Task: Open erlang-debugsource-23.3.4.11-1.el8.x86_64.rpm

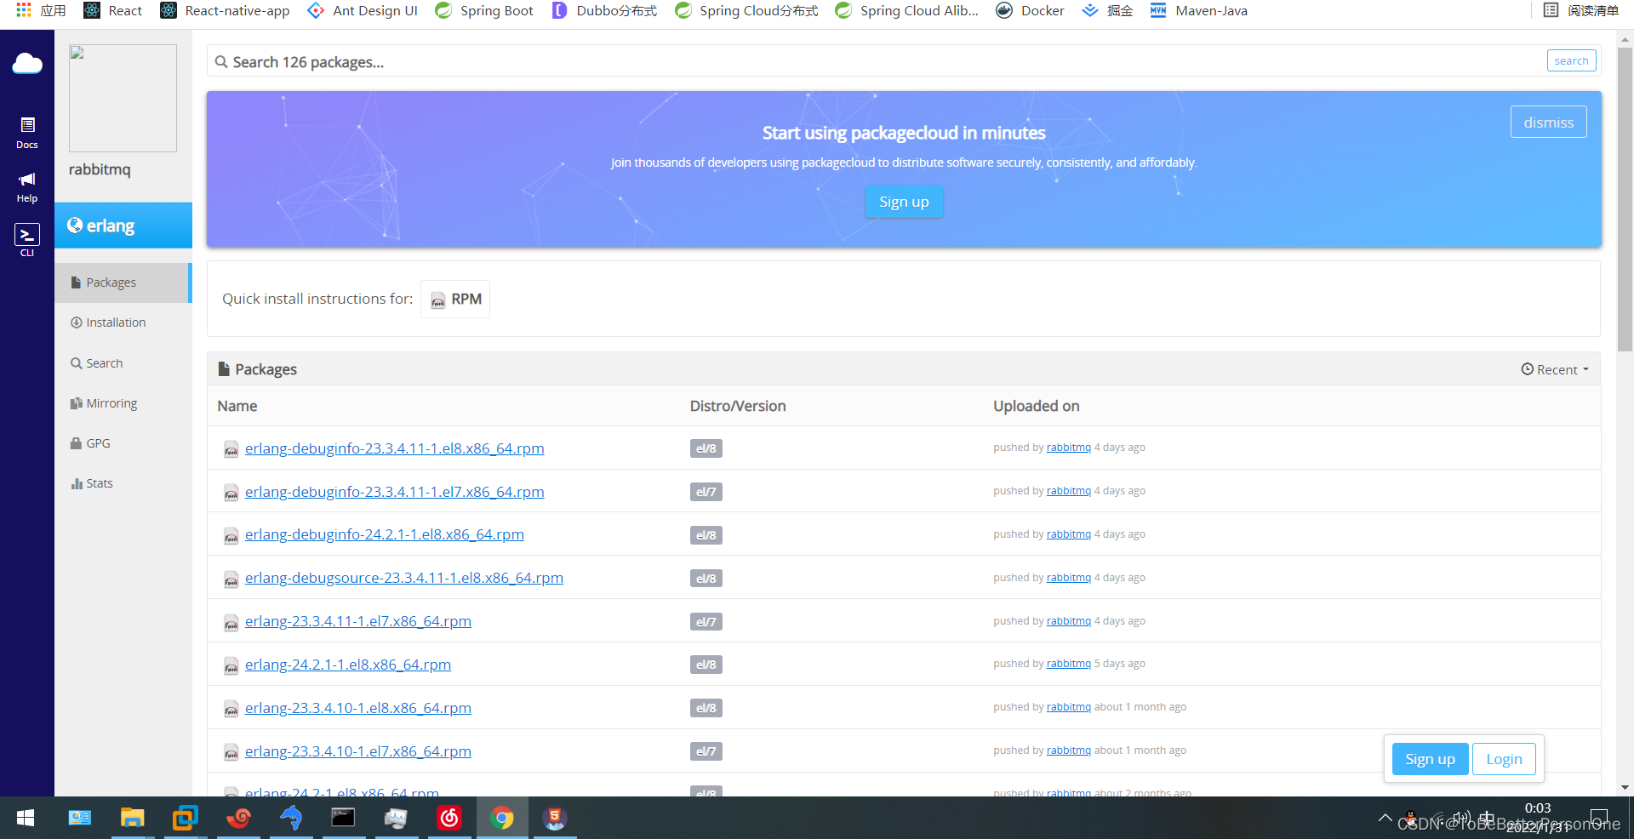Action: (x=404, y=578)
